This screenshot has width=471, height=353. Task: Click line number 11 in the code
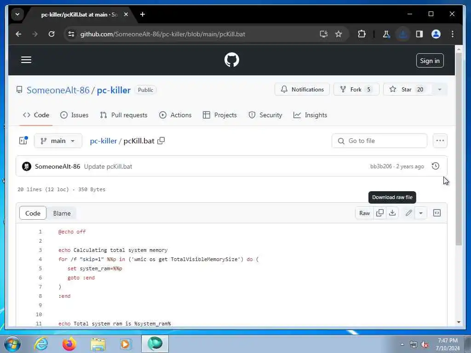(x=39, y=323)
